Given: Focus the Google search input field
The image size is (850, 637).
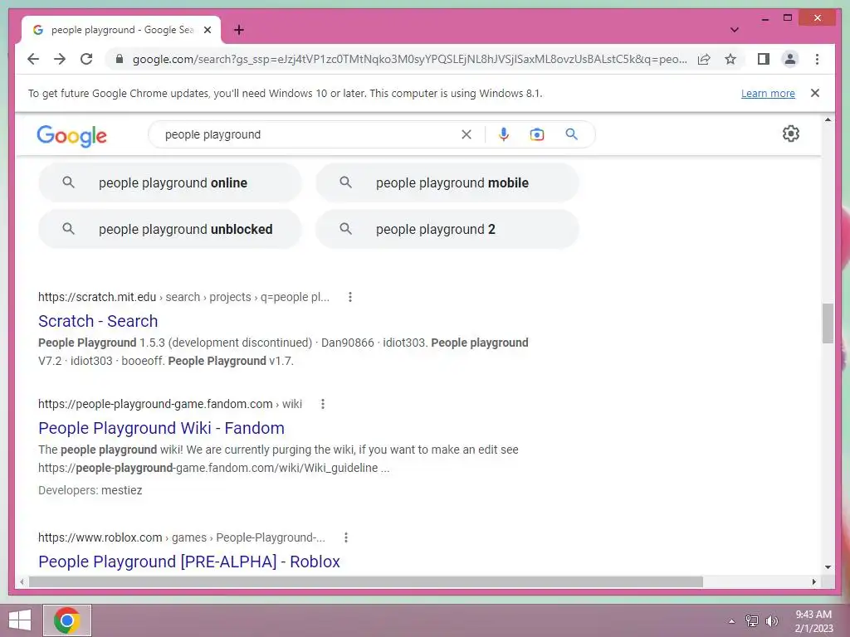Looking at the screenshot, I should coord(309,134).
